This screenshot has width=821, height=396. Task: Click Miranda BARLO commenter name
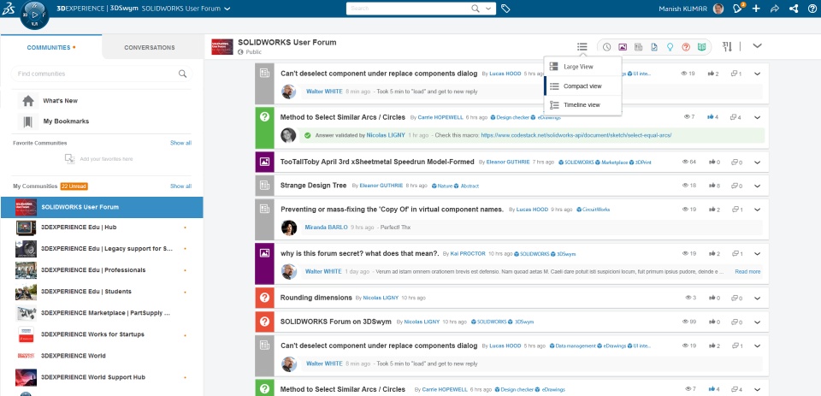pyautogui.click(x=325, y=228)
